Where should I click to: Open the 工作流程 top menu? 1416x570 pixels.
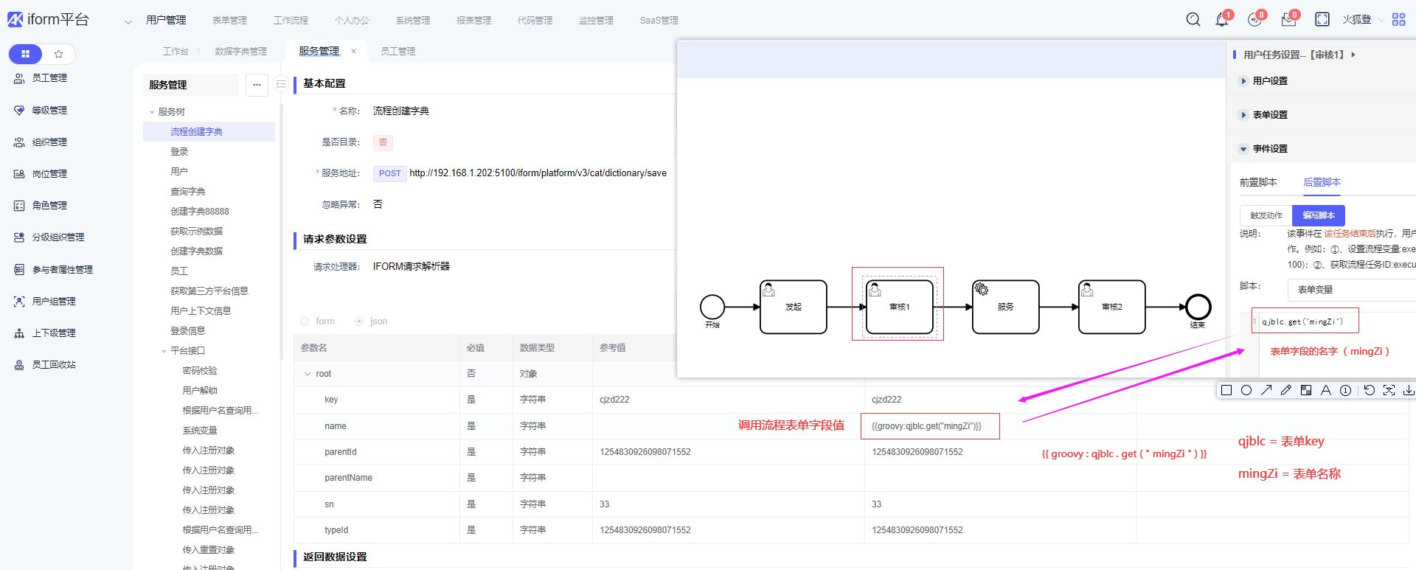pos(291,21)
